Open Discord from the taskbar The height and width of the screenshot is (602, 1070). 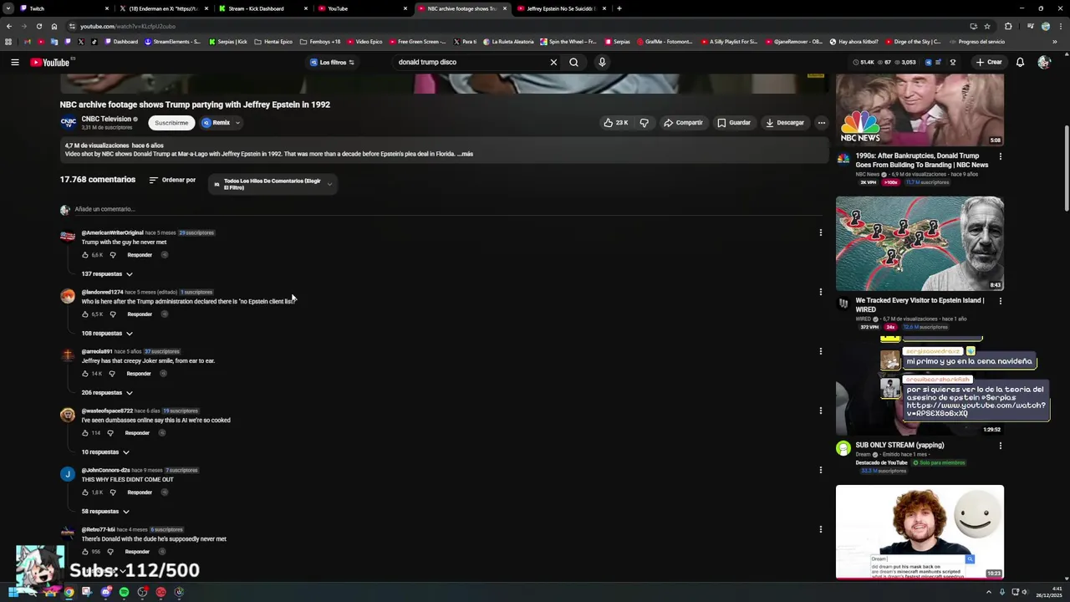point(105,592)
